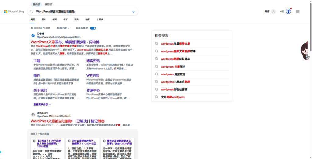Open the 时间不限 filter dropdown

(63, 28)
